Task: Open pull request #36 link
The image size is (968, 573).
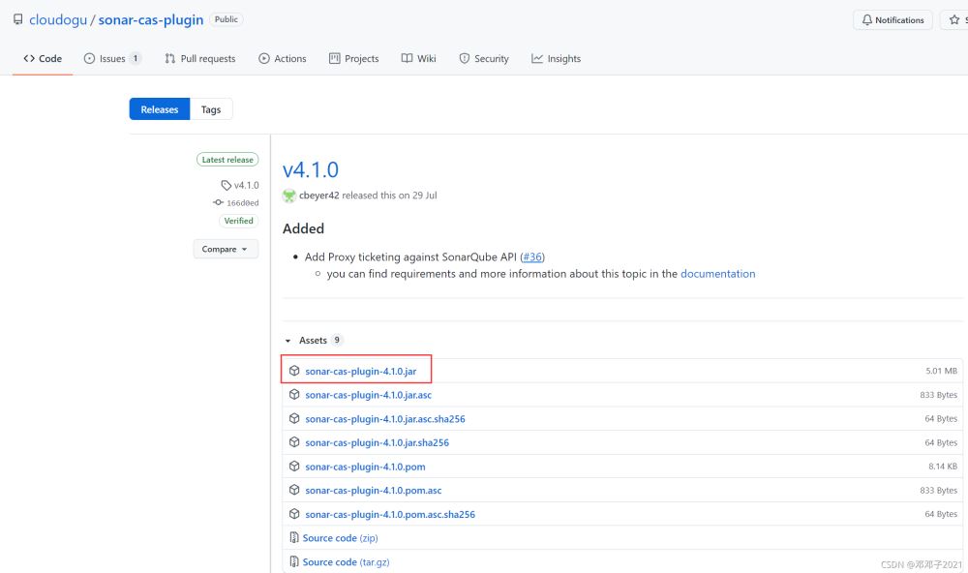Action: [532, 256]
